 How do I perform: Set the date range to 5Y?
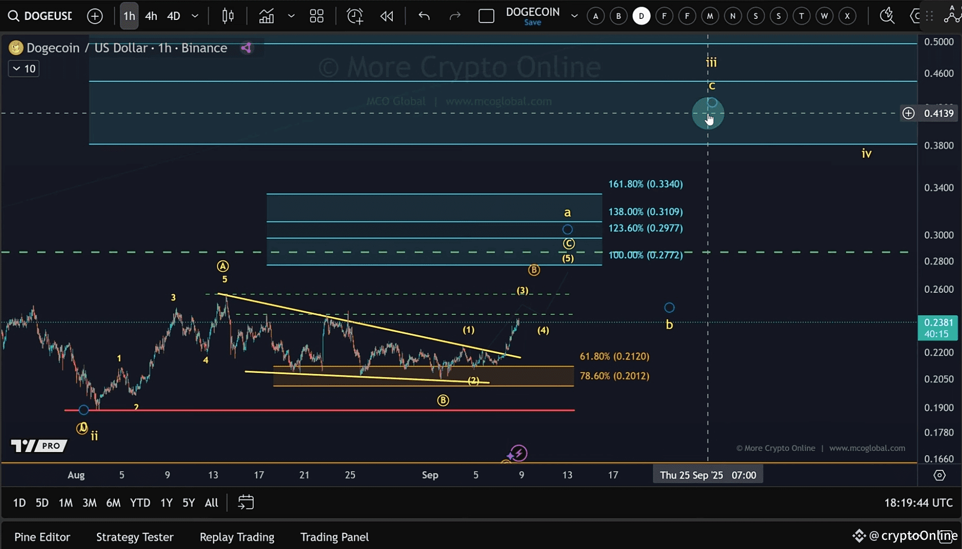click(x=188, y=503)
